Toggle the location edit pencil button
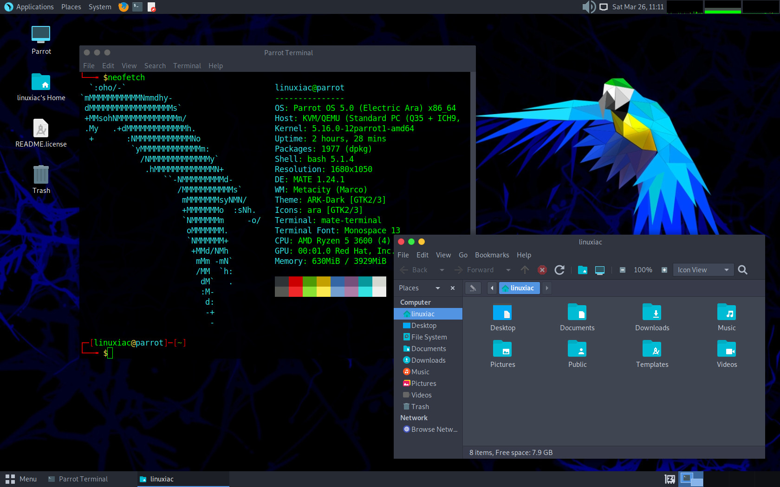 (x=473, y=288)
